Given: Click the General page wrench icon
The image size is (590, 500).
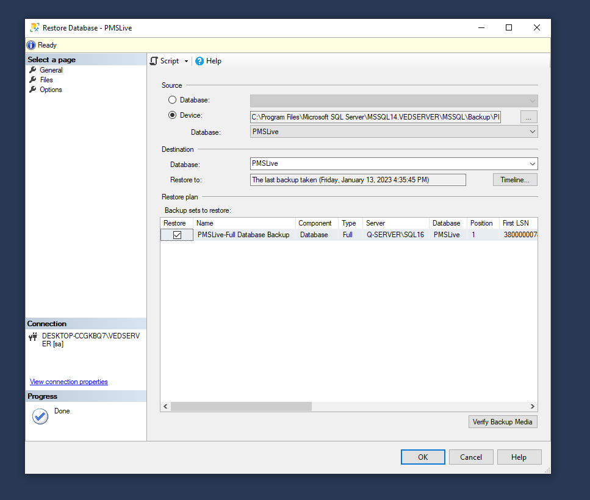Looking at the screenshot, I should [33, 70].
